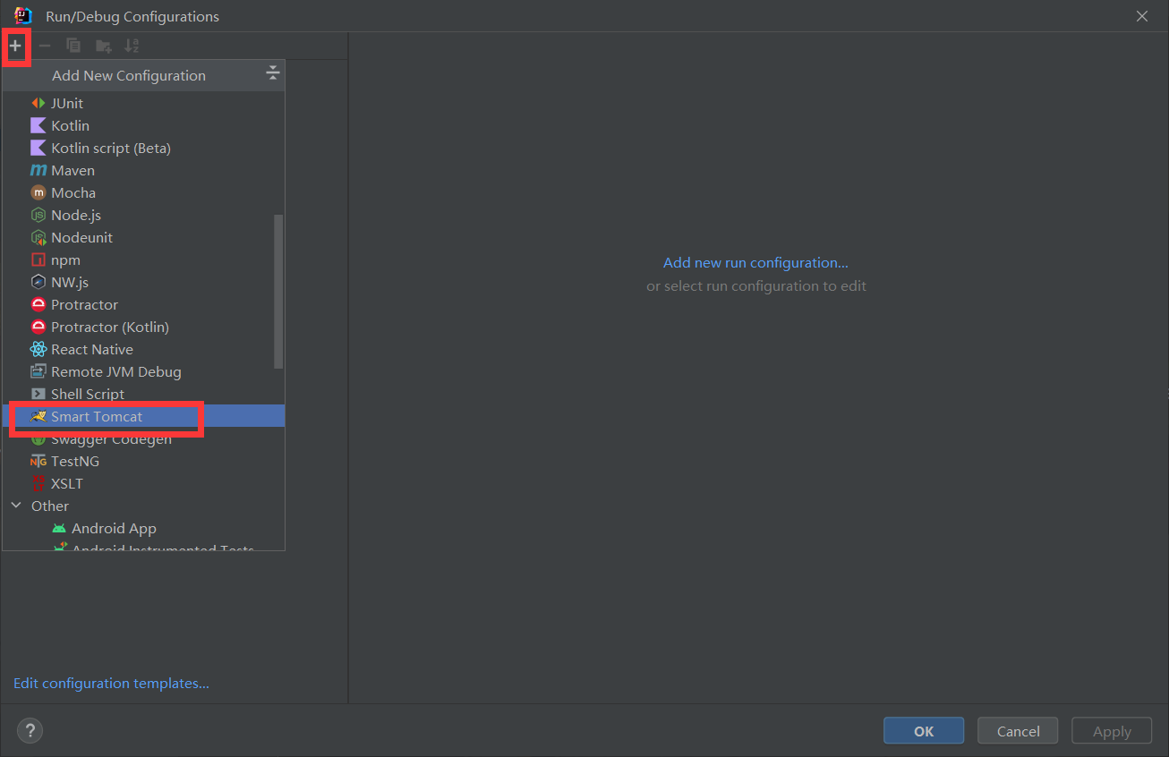1169x757 pixels.
Task: Click the OK button
Action: tap(924, 731)
